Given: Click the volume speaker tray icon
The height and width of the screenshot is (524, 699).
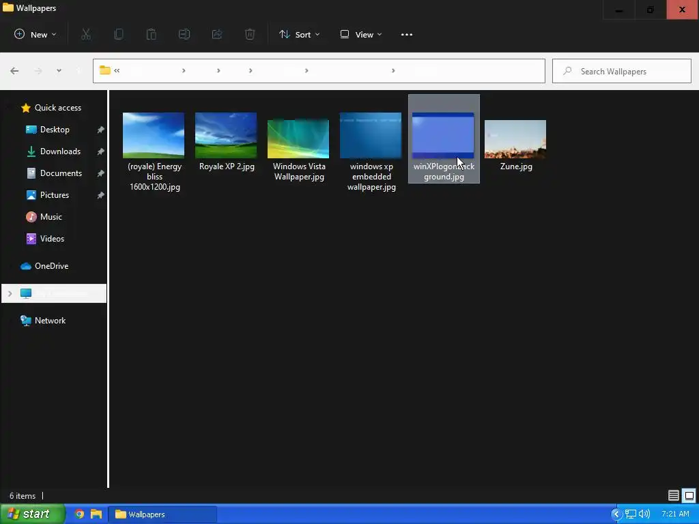Looking at the screenshot, I should pos(644,514).
